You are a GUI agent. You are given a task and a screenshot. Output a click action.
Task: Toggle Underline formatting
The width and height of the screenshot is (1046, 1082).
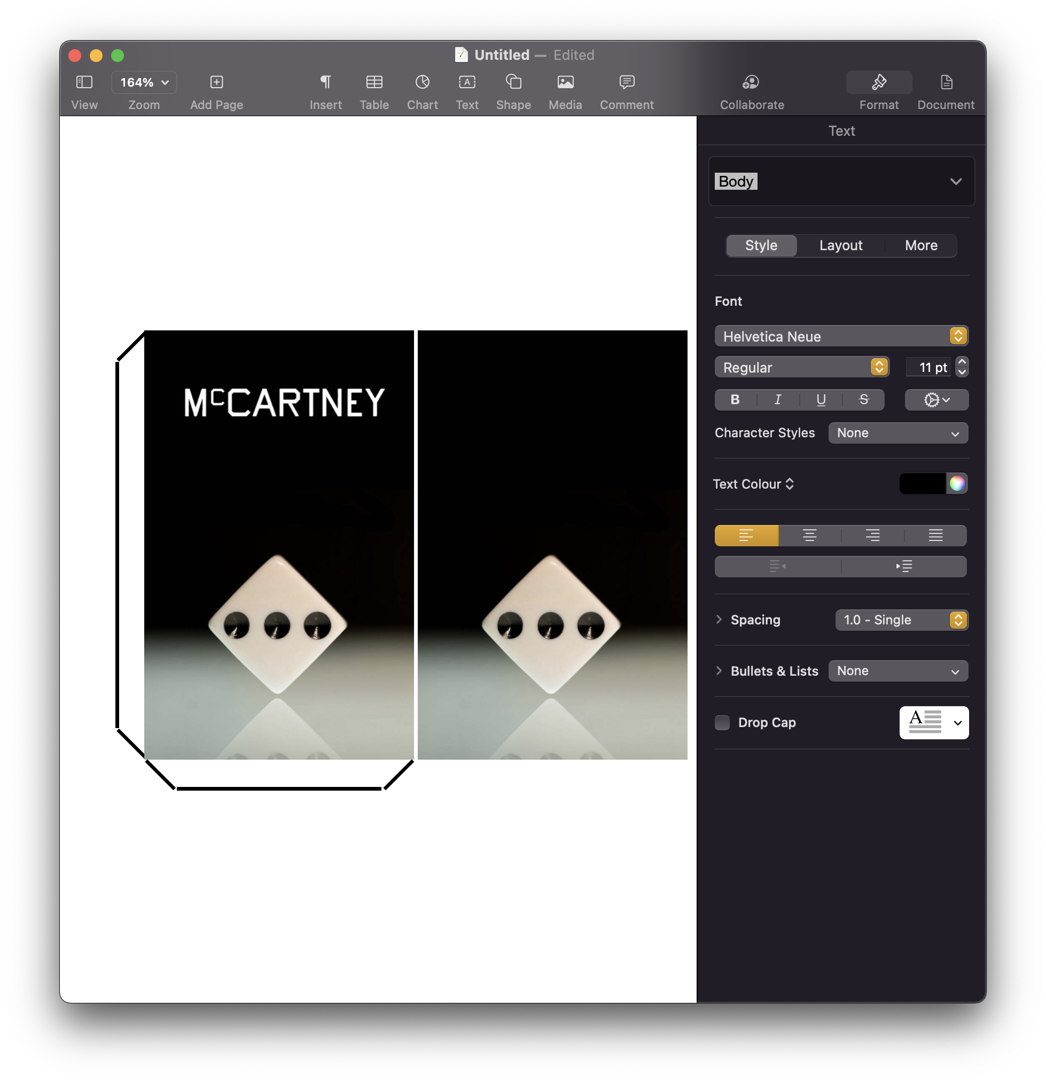pos(821,400)
